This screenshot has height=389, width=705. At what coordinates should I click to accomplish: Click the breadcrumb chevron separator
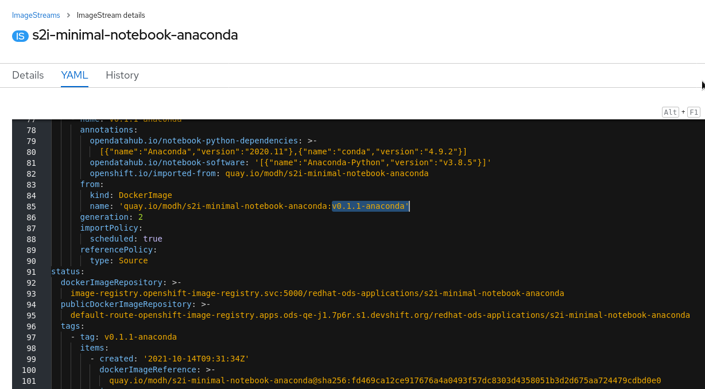coord(68,15)
